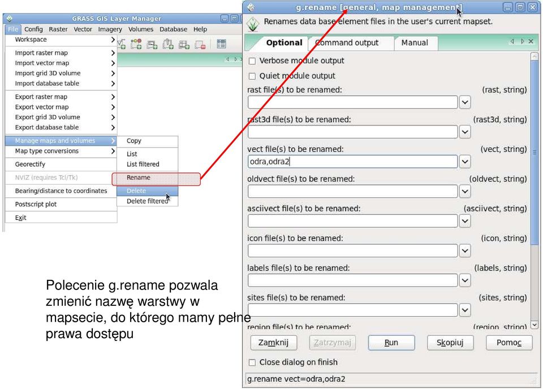The width and height of the screenshot is (543, 389).
Task: Choose Delete in the submenu
Action: pos(148,191)
